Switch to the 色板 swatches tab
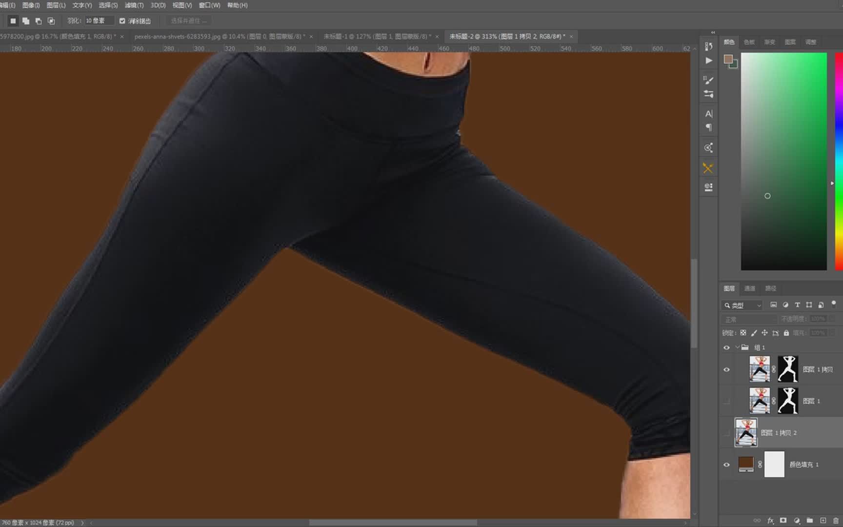 [749, 42]
